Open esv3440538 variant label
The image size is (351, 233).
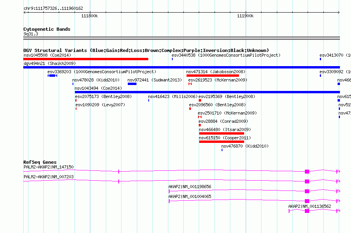[x=226, y=55]
